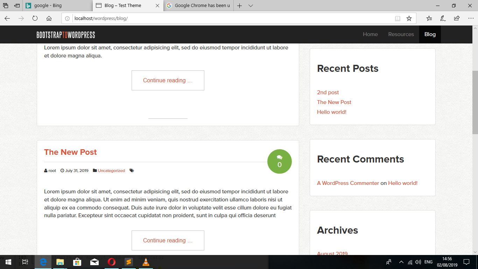Share this page using share icon

(457, 19)
